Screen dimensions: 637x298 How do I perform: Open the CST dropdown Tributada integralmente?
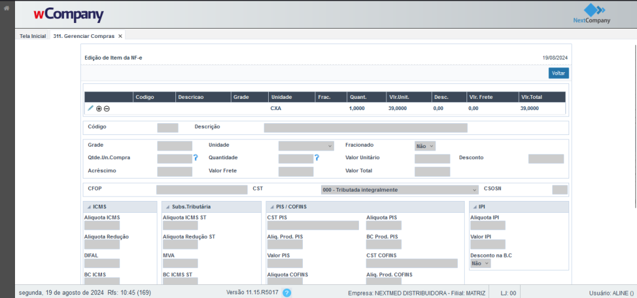pos(400,190)
